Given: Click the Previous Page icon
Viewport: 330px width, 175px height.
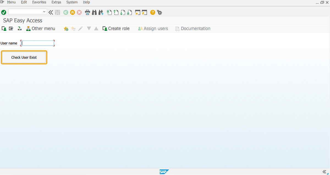Looking at the screenshot, I should click(x=116, y=12).
